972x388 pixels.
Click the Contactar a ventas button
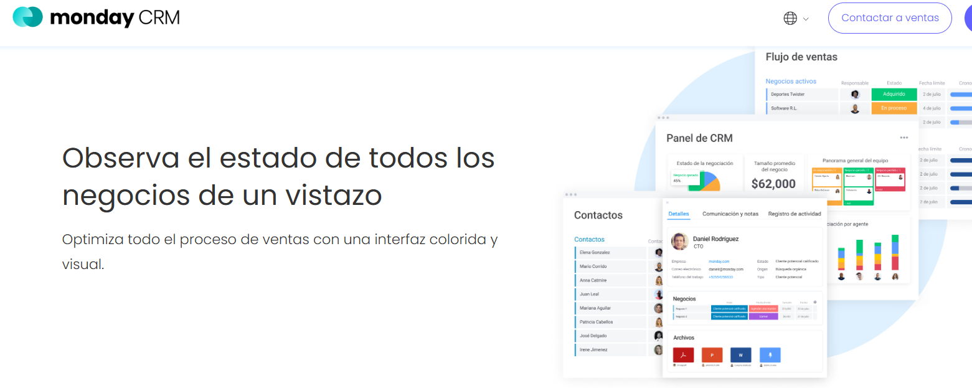tap(890, 18)
